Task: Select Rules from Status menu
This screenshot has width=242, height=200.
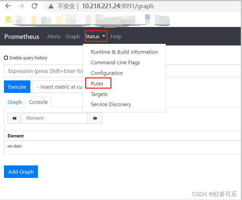Action: (x=97, y=84)
